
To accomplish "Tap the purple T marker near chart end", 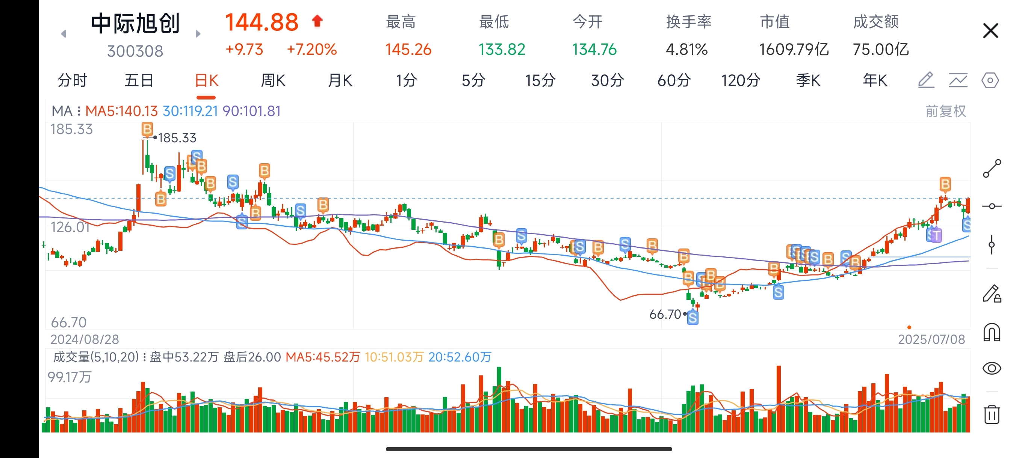I will pyautogui.click(x=936, y=235).
